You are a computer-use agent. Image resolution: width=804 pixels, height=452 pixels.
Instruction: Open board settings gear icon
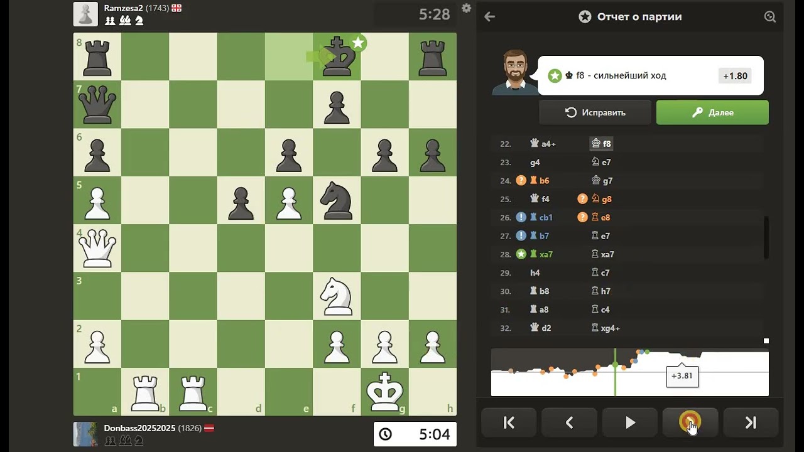(x=466, y=8)
